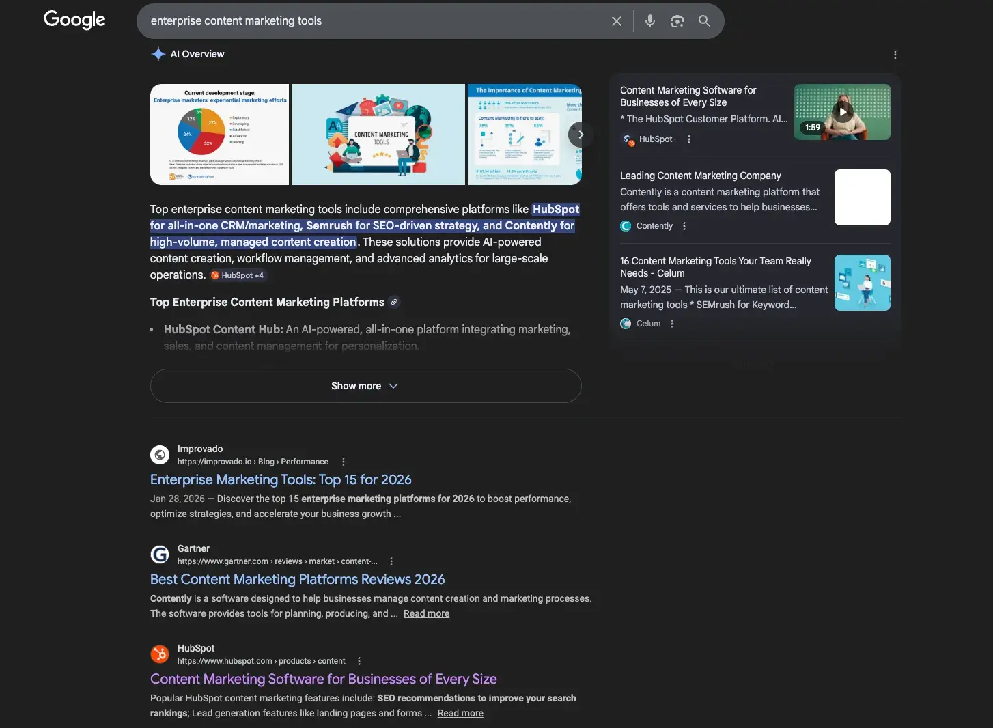The width and height of the screenshot is (993, 728).
Task: Play the 1:59 HubSpot video
Action: [842, 112]
